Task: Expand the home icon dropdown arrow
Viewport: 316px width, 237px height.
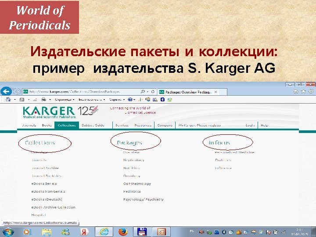Action: click(15, 100)
